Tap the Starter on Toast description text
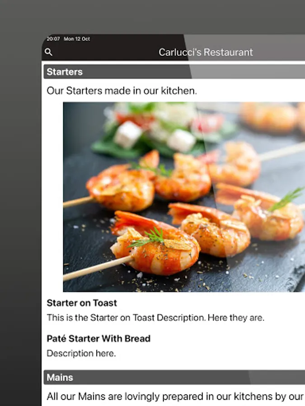The image size is (305, 406). tap(155, 318)
